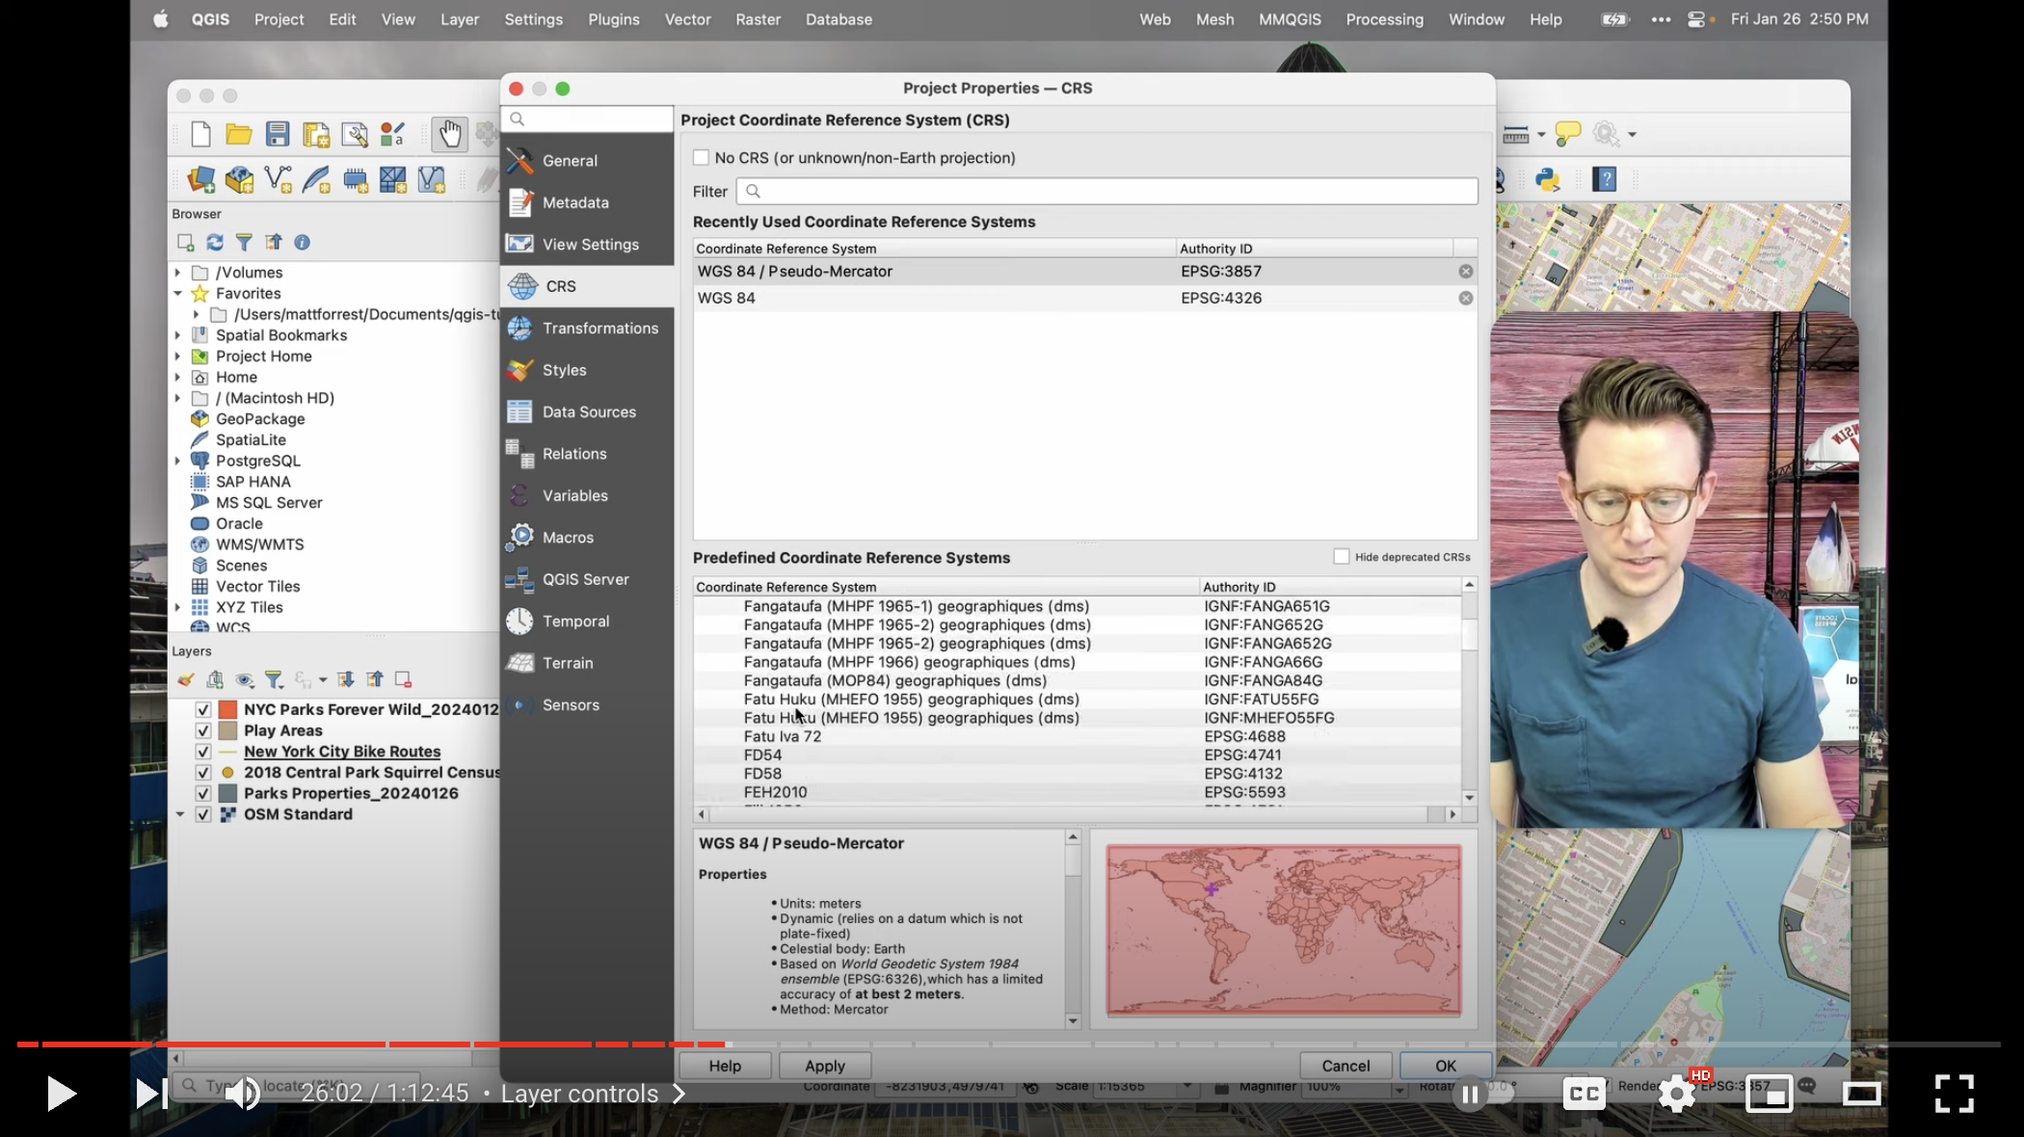Open the Python console icon

(1548, 179)
